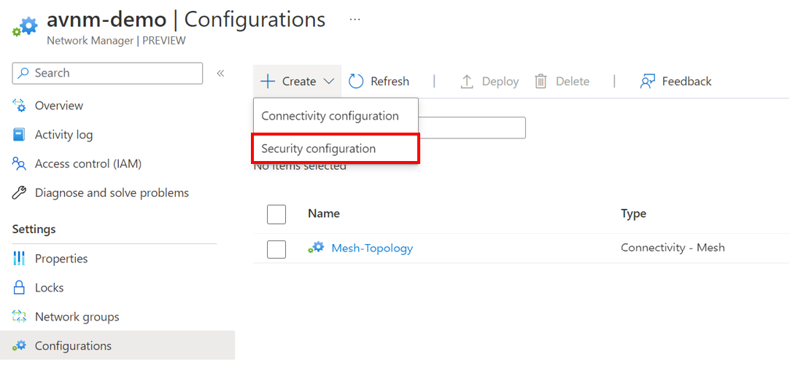
Task: Click the Configurations gear icon in sidebar
Action: 18,345
